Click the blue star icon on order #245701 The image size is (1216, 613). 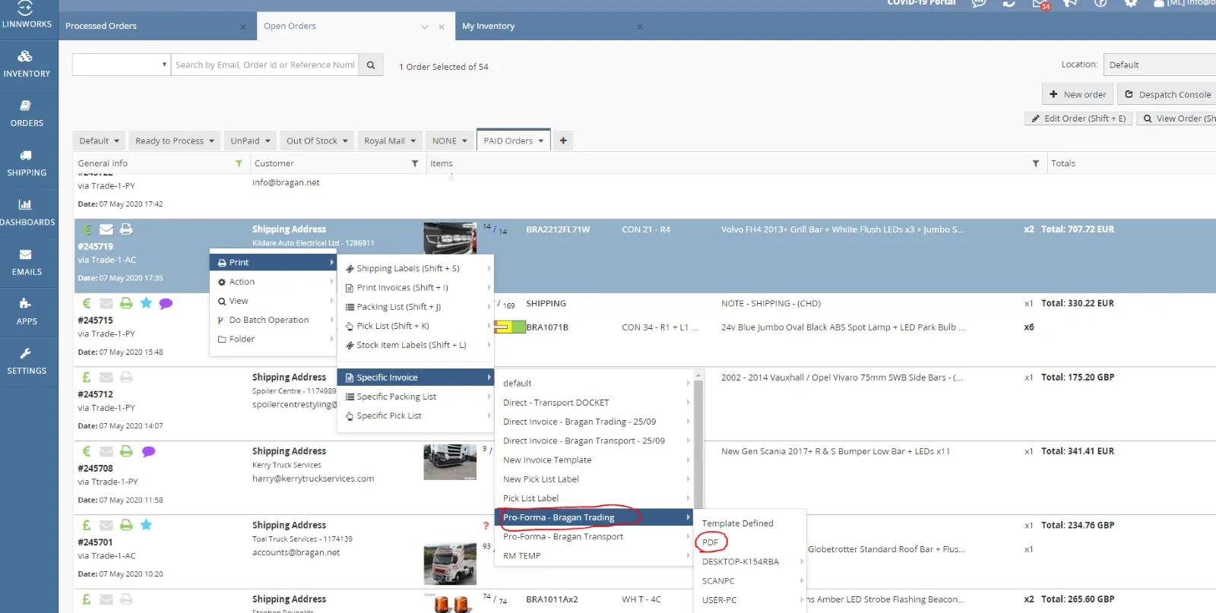(146, 525)
